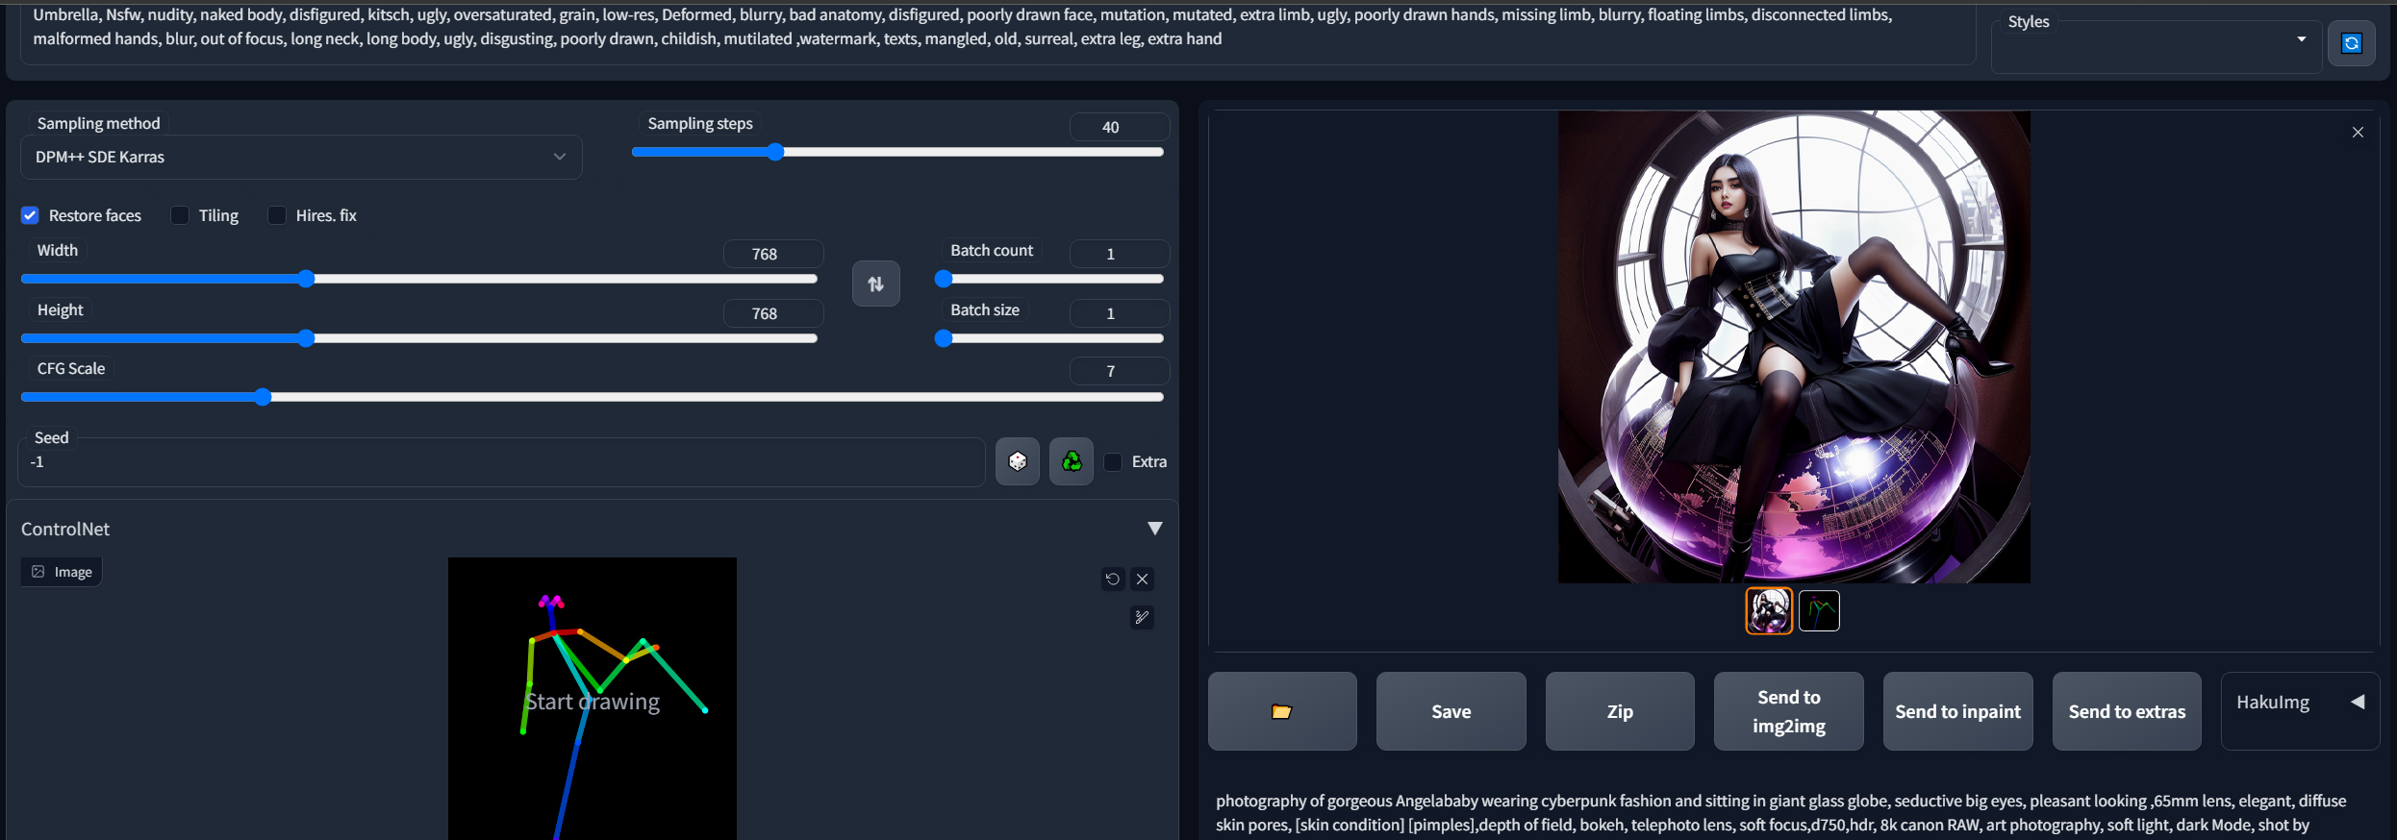Toggle the Extra seed checkbox
The width and height of the screenshot is (2397, 840).
(1113, 462)
